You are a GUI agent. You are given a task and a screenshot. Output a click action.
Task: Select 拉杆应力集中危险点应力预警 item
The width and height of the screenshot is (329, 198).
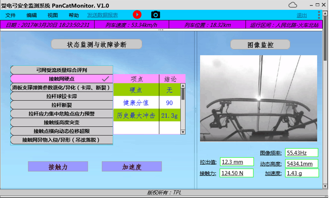pyautogui.click(x=62, y=114)
